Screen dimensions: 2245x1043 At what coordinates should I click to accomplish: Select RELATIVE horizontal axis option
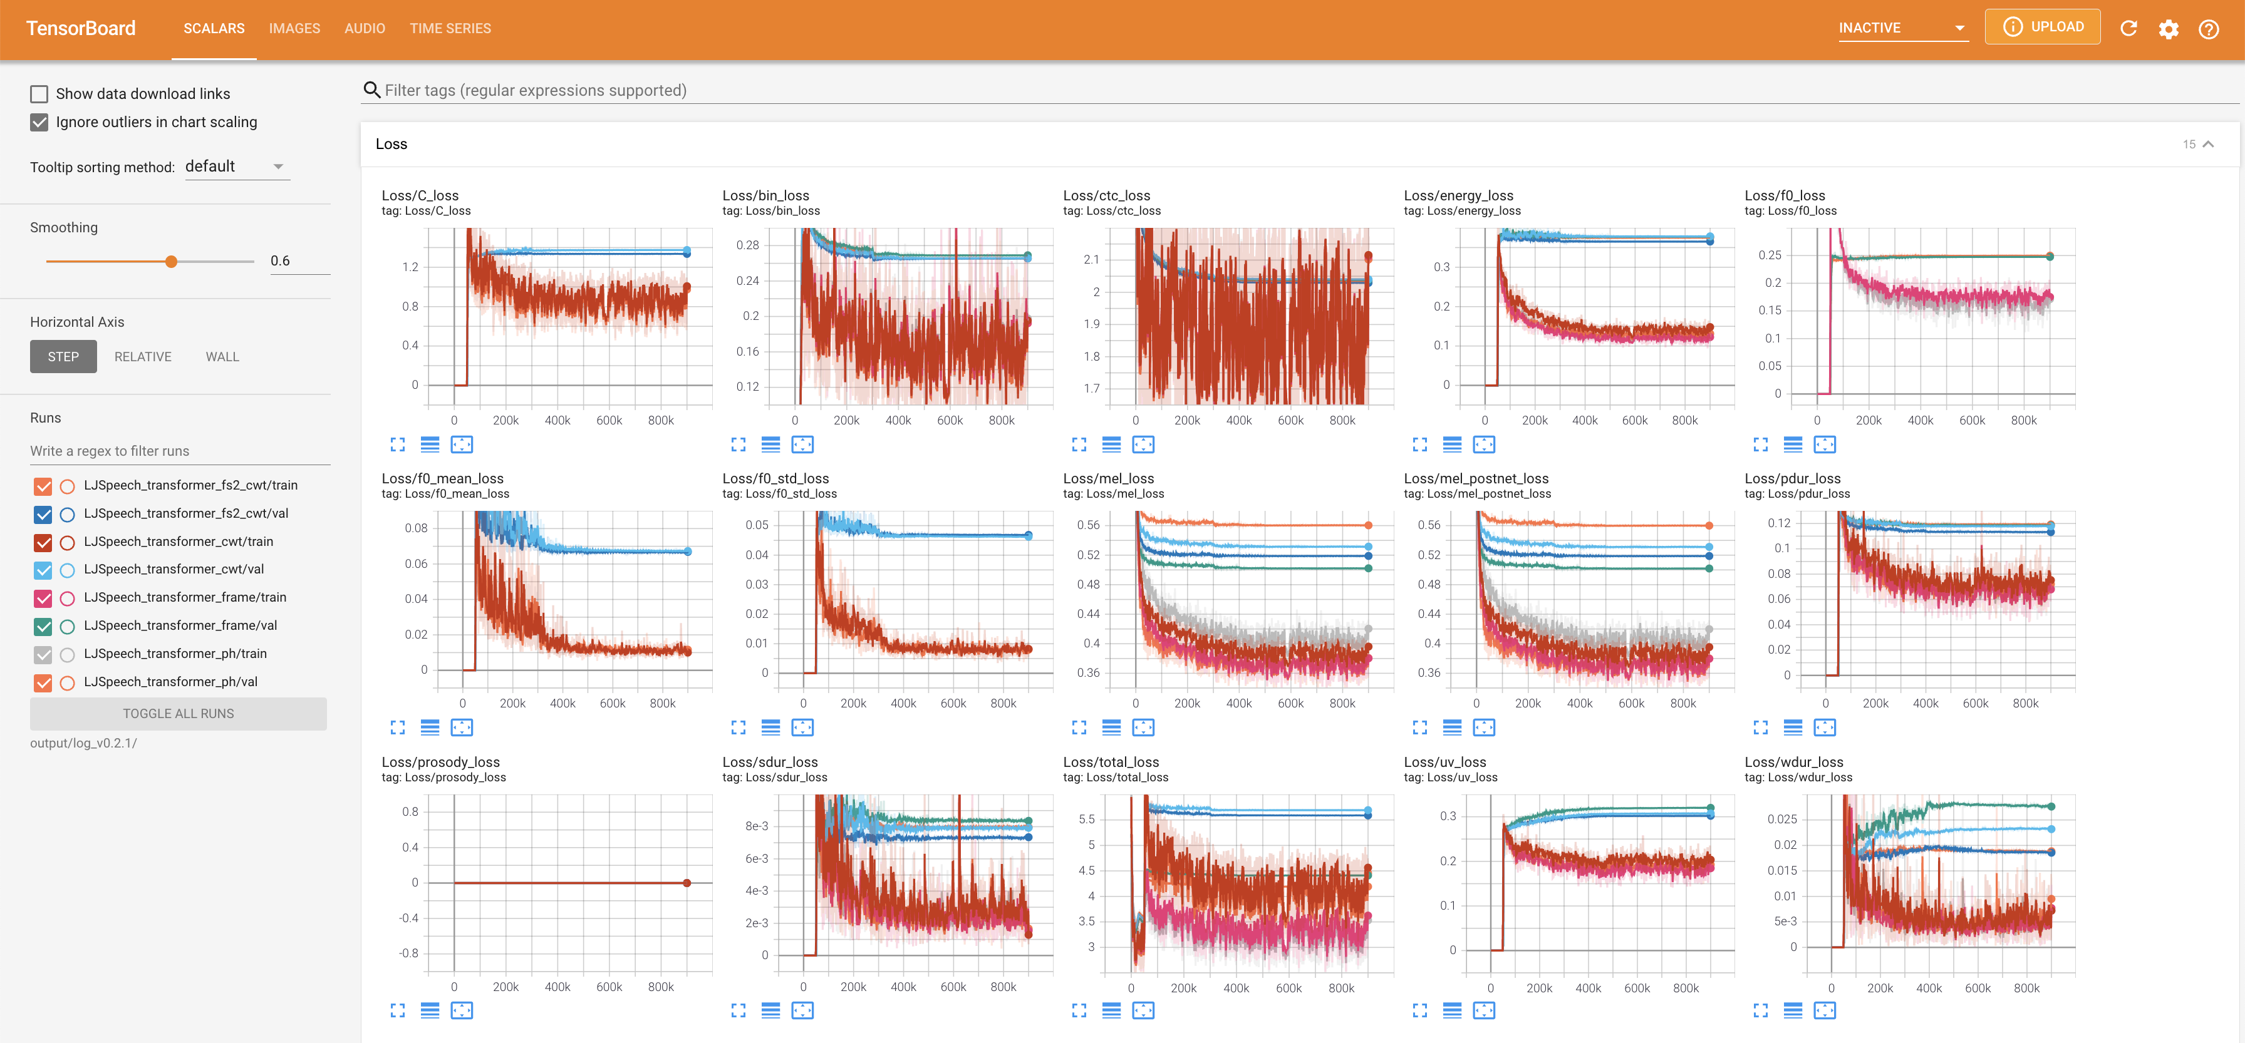click(x=143, y=356)
